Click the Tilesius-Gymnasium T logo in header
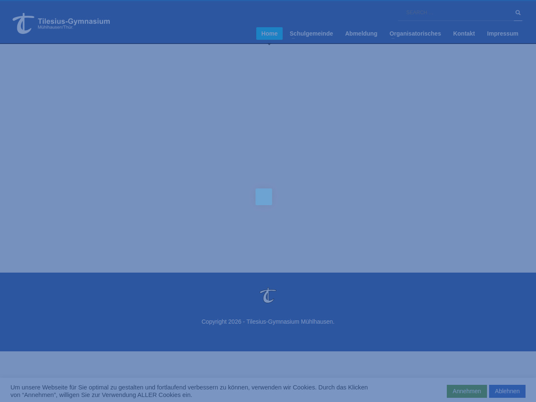 [23, 23]
